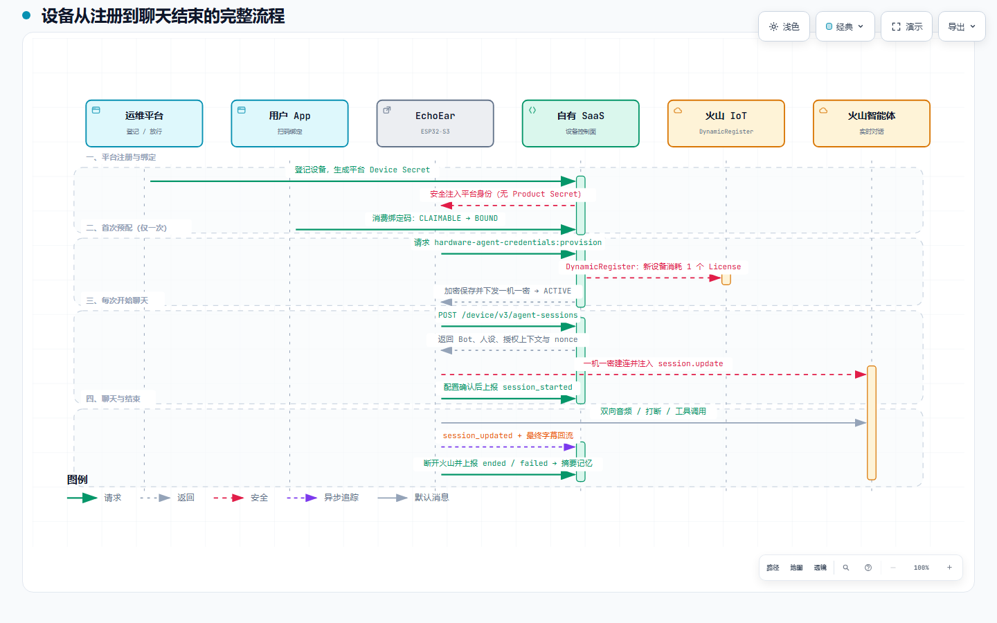Image resolution: width=997 pixels, height=623 pixels.
Task: Click the 经典 color swatch square
Action: 829,26
